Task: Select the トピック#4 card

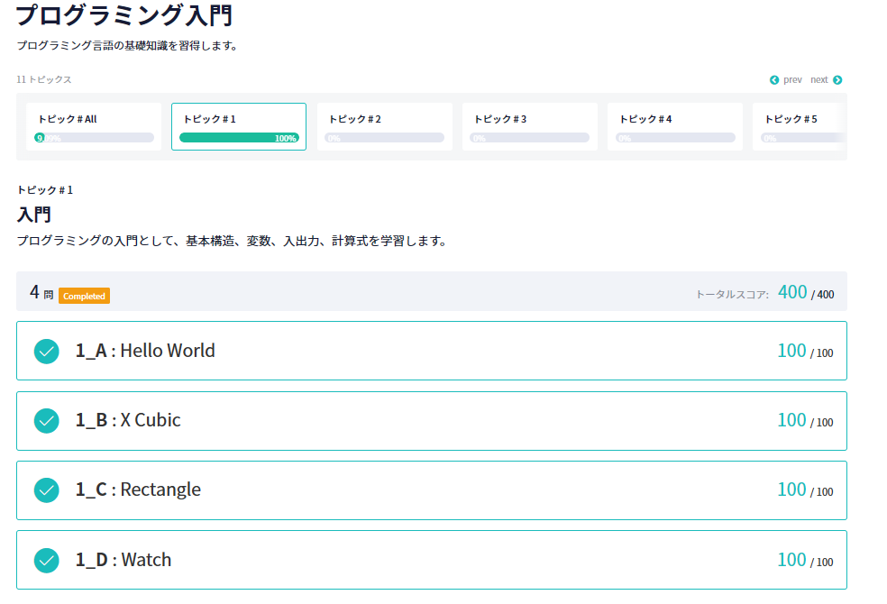Action: pos(674,126)
